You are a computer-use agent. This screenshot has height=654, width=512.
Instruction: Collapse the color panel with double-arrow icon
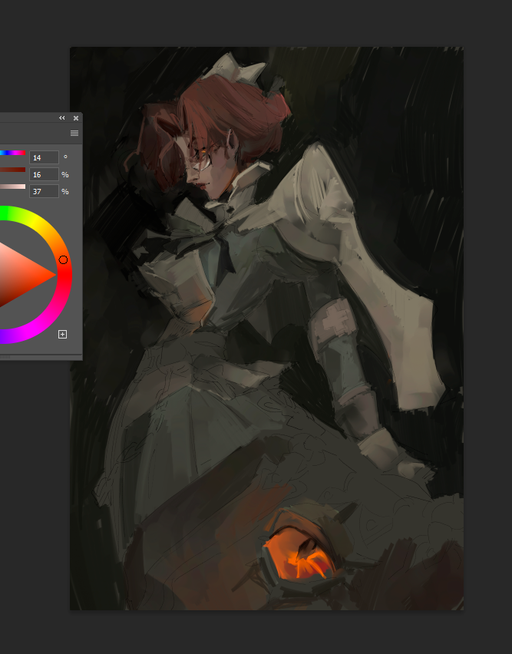[x=61, y=118]
